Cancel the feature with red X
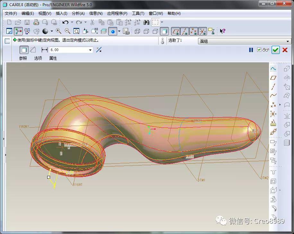 click(285, 50)
